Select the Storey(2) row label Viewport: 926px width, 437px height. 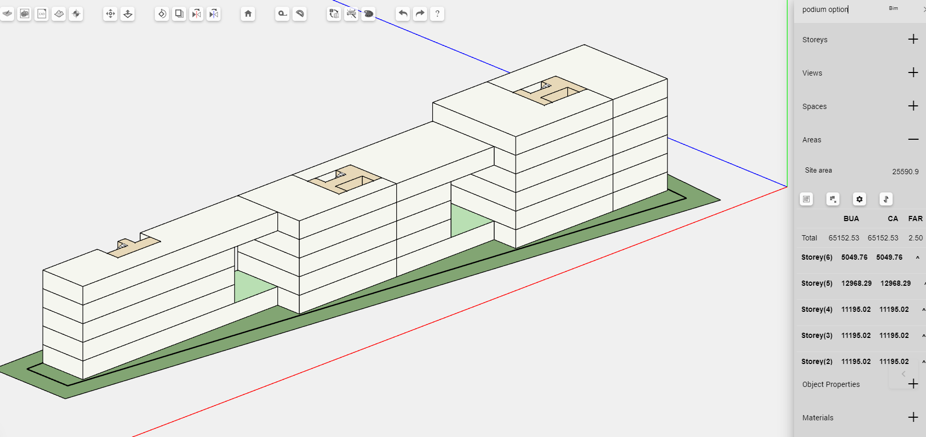(817, 361)
